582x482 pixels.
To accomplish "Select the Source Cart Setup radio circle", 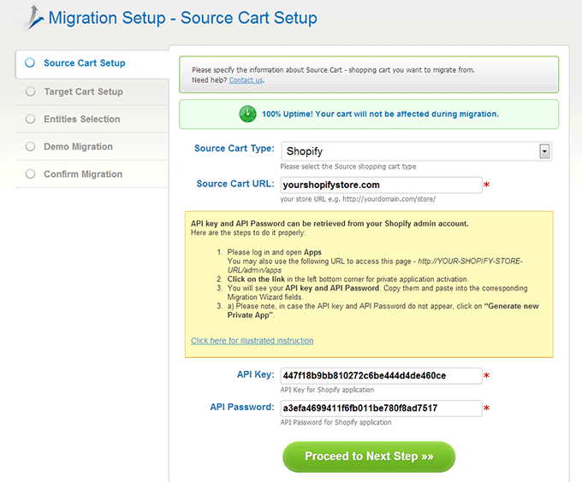I will pyautogui.click(x=30, y=62).
